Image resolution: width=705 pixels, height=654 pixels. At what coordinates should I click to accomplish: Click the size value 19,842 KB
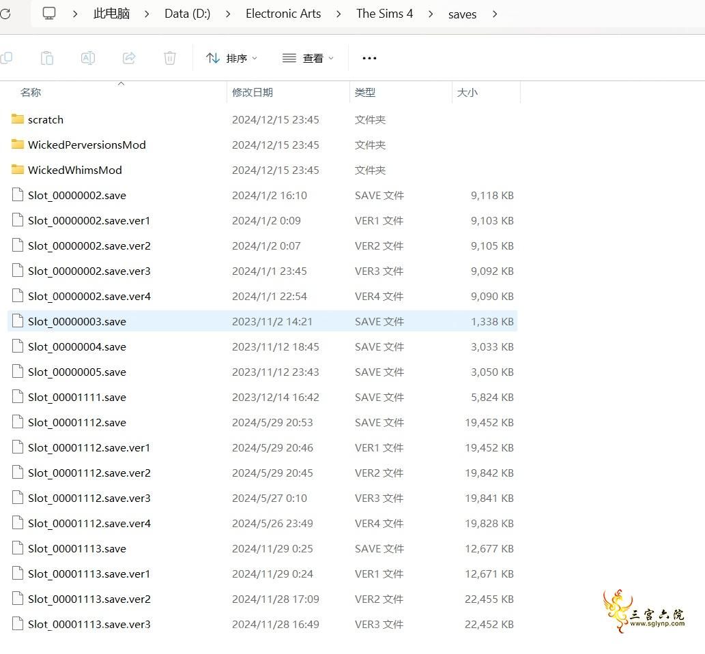[489, 473]
